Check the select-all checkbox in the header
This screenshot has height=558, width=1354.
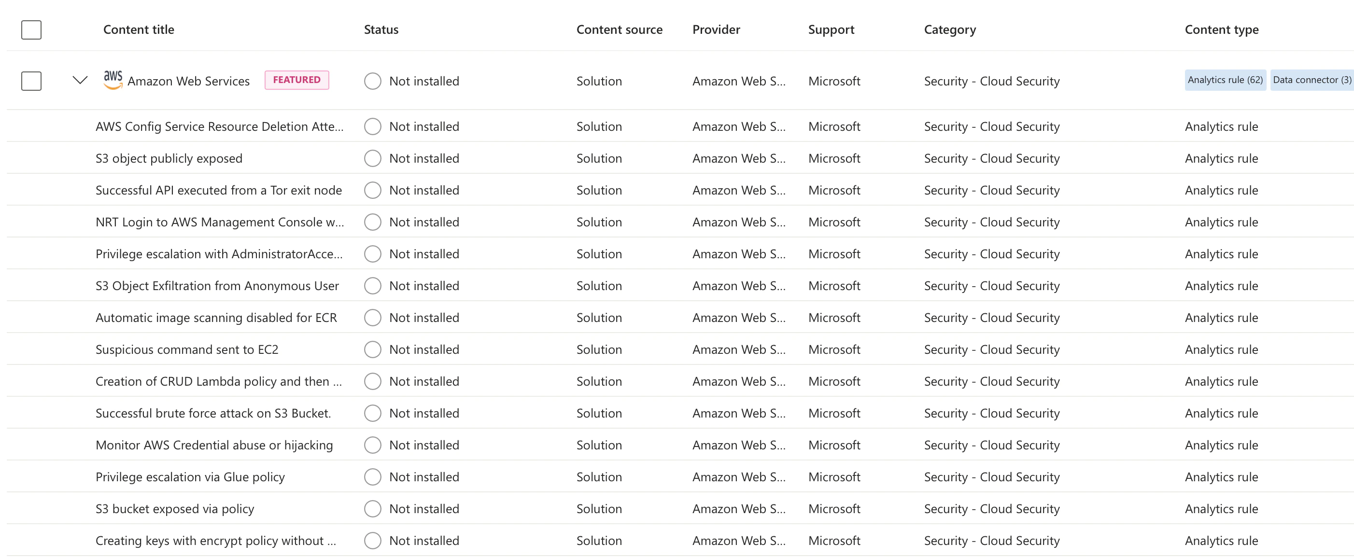click(x=31, y=30)
